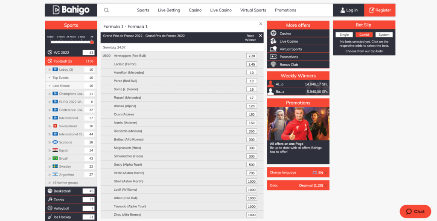Click the UK flag beside EN

(315, 172)
